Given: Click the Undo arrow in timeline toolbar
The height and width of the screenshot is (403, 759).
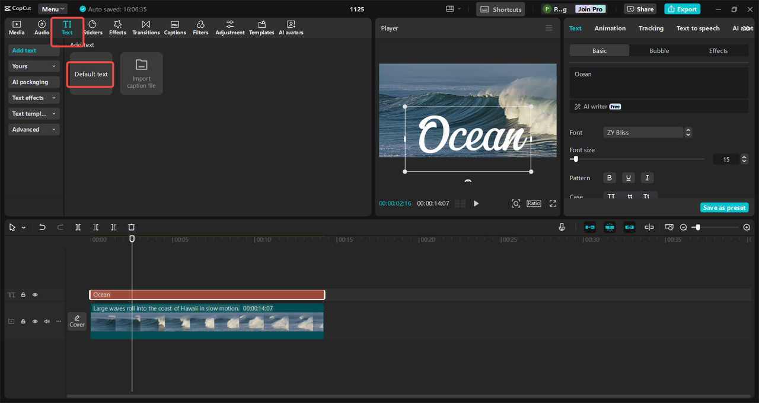Looking at the screenshot, I should (x=42, y=227).
